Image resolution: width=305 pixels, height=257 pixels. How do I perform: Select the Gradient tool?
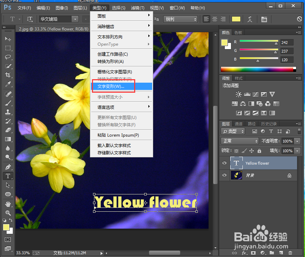[x=8, y=139]
